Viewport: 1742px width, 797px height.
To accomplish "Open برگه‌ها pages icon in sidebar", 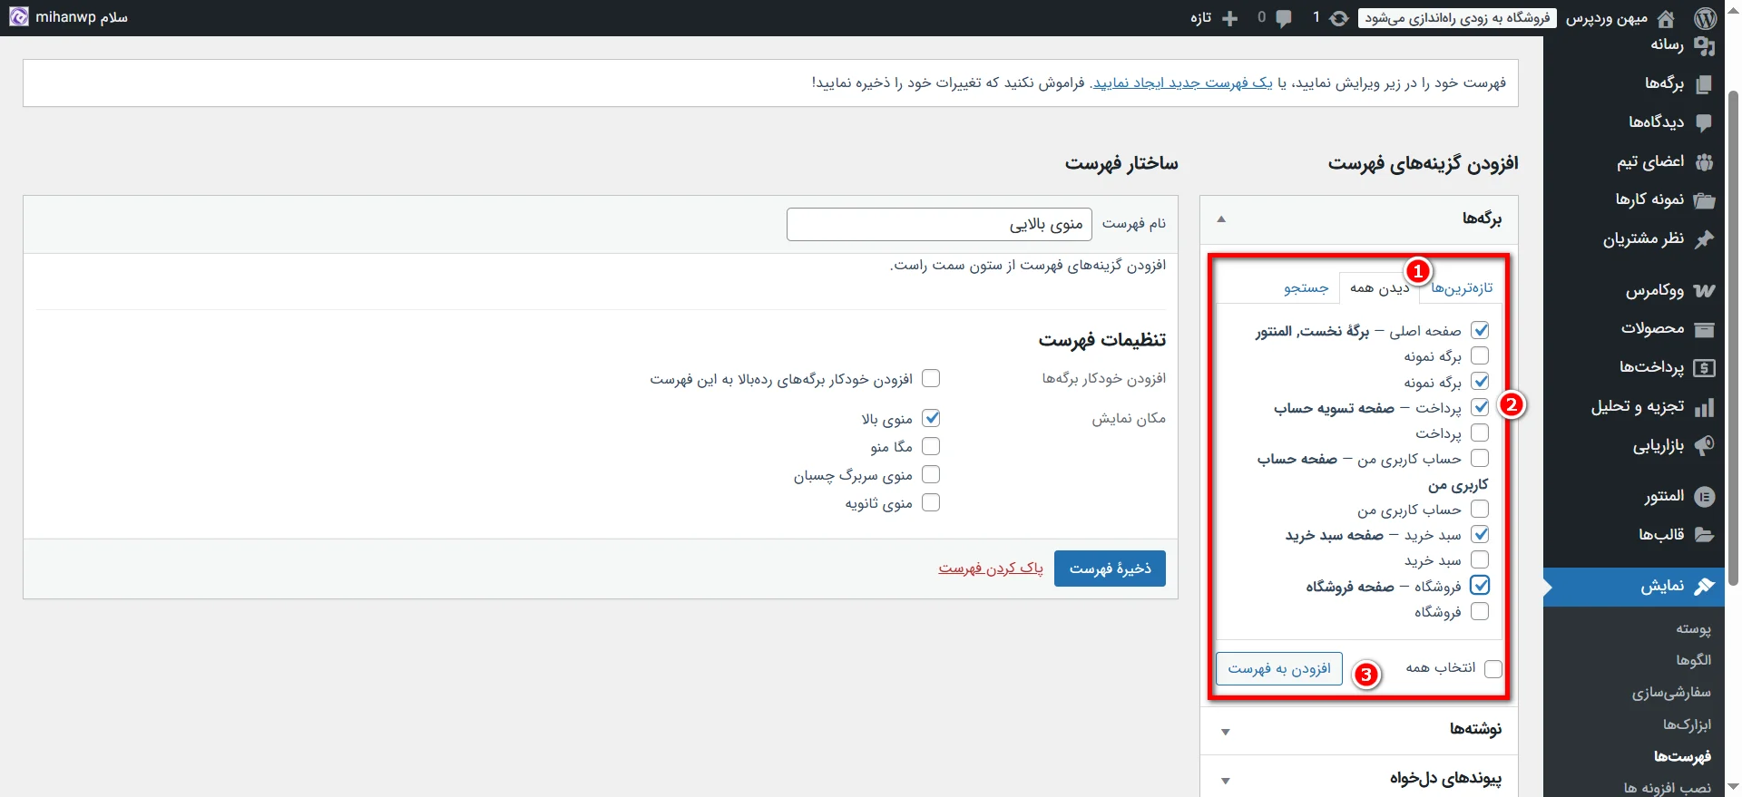I will [1705, 83].
